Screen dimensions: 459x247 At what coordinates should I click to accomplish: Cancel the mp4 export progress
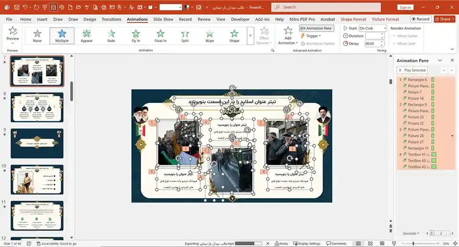(268, 244)
